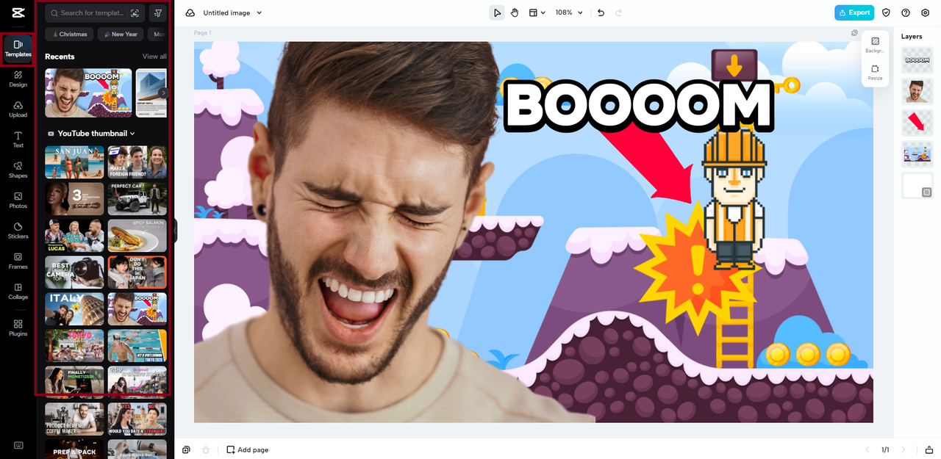Open the Plugins panel
Image resolution: width=941 pixels, height=459 pixels.
(x=18, y=328)
